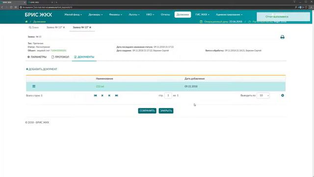The width and height of the screenshot is (314, 177).
Task: Click the calendar icon beside Операционный день
Action: pyautogui.click(x=201, y=22)
